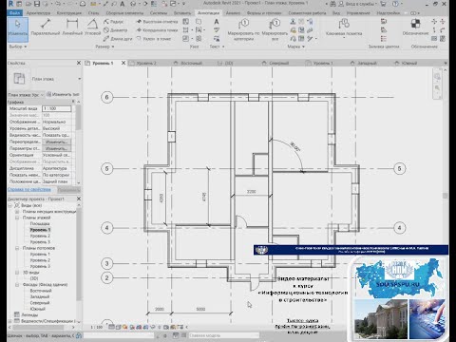
Task: Open the Файл menu tab
Action: click(x=15, y=13)
